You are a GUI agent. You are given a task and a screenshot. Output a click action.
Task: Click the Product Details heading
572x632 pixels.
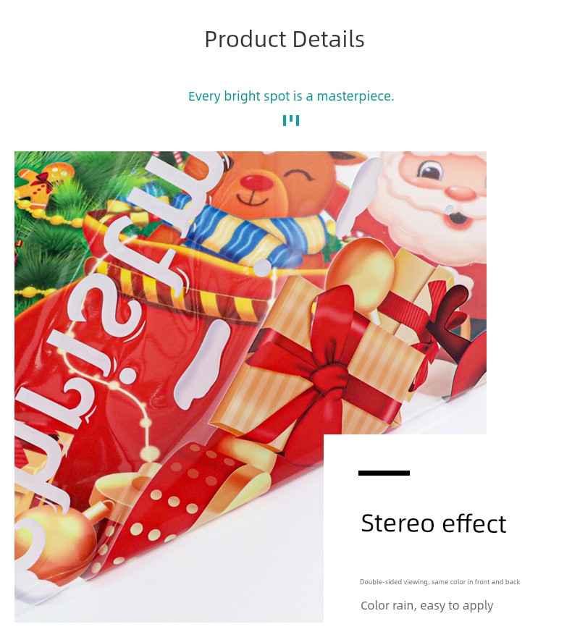285,39
